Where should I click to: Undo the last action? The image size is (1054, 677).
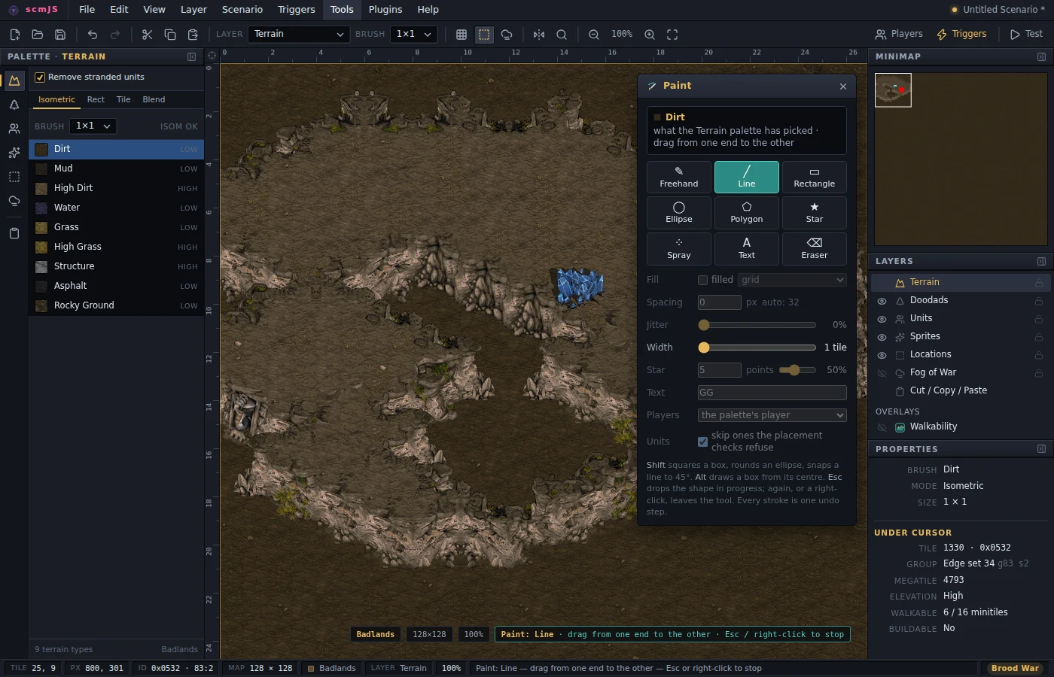click(92, 35)
